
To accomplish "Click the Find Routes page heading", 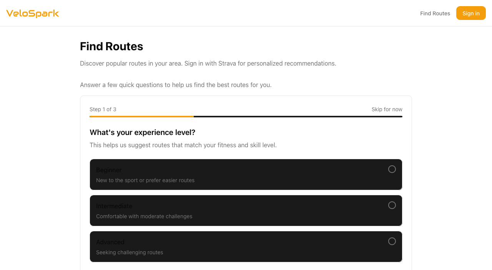I will 111,46.
